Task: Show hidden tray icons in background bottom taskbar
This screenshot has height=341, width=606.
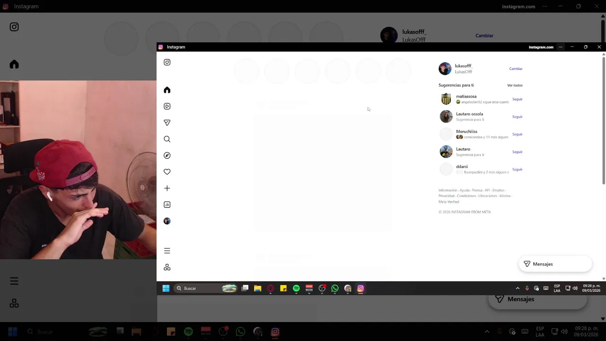Action: point(487,332)
